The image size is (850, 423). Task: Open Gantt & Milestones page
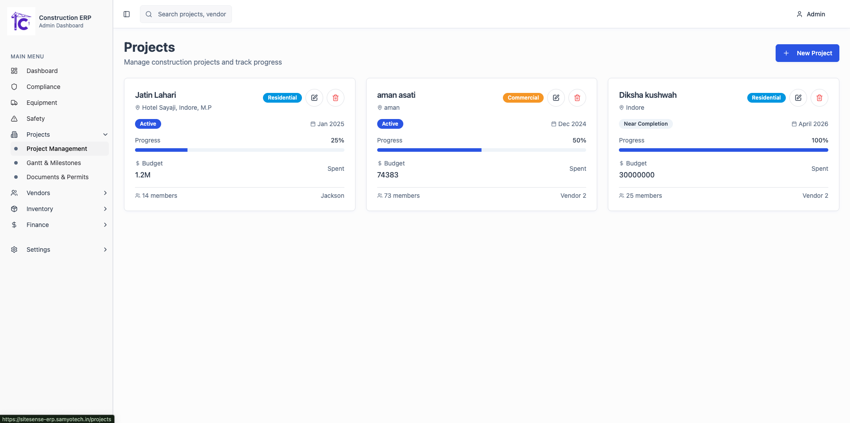(60, 163)
